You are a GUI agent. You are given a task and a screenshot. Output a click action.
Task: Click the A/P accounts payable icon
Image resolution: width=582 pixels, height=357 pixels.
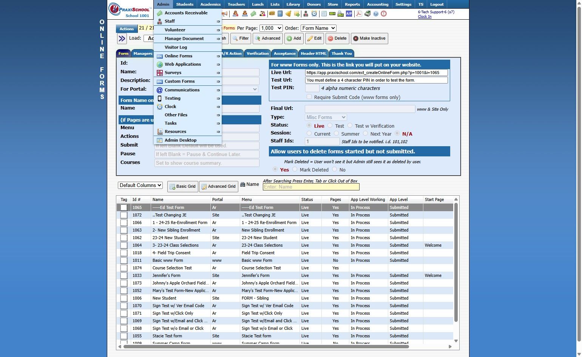click(x=349, y=14)
